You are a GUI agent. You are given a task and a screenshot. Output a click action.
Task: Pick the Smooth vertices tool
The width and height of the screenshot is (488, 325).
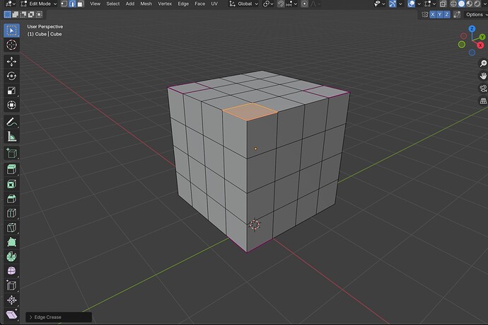(x=11, y=271)
